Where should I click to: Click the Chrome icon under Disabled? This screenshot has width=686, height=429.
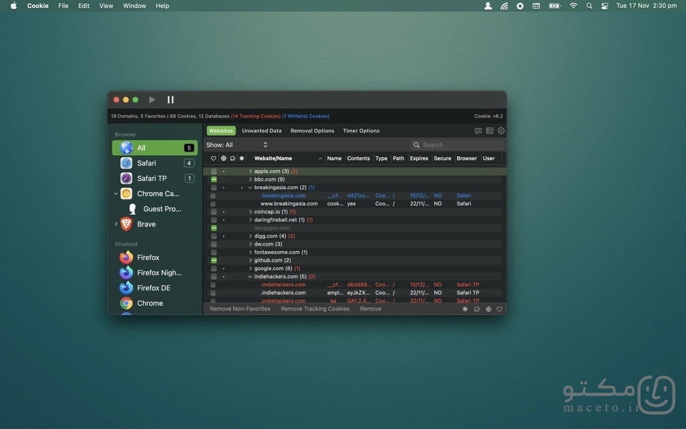pos(126,303)
